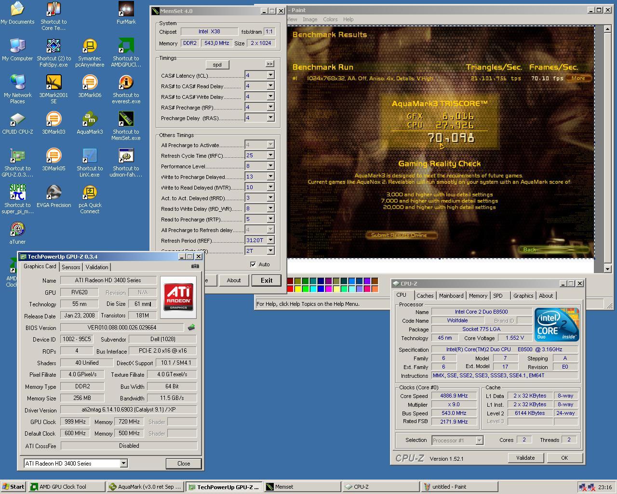Open the FahSpy.exe shortcut icon
The image size is (617, 494).
pyautogui.click(x=54, y=53)
